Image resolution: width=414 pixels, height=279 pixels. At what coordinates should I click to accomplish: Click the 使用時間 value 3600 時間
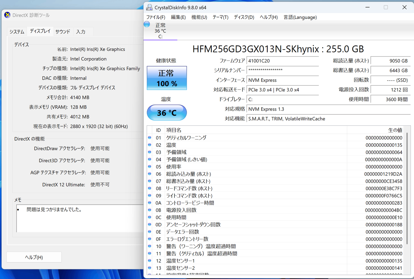pyautogui.click(x=391, y=99)
